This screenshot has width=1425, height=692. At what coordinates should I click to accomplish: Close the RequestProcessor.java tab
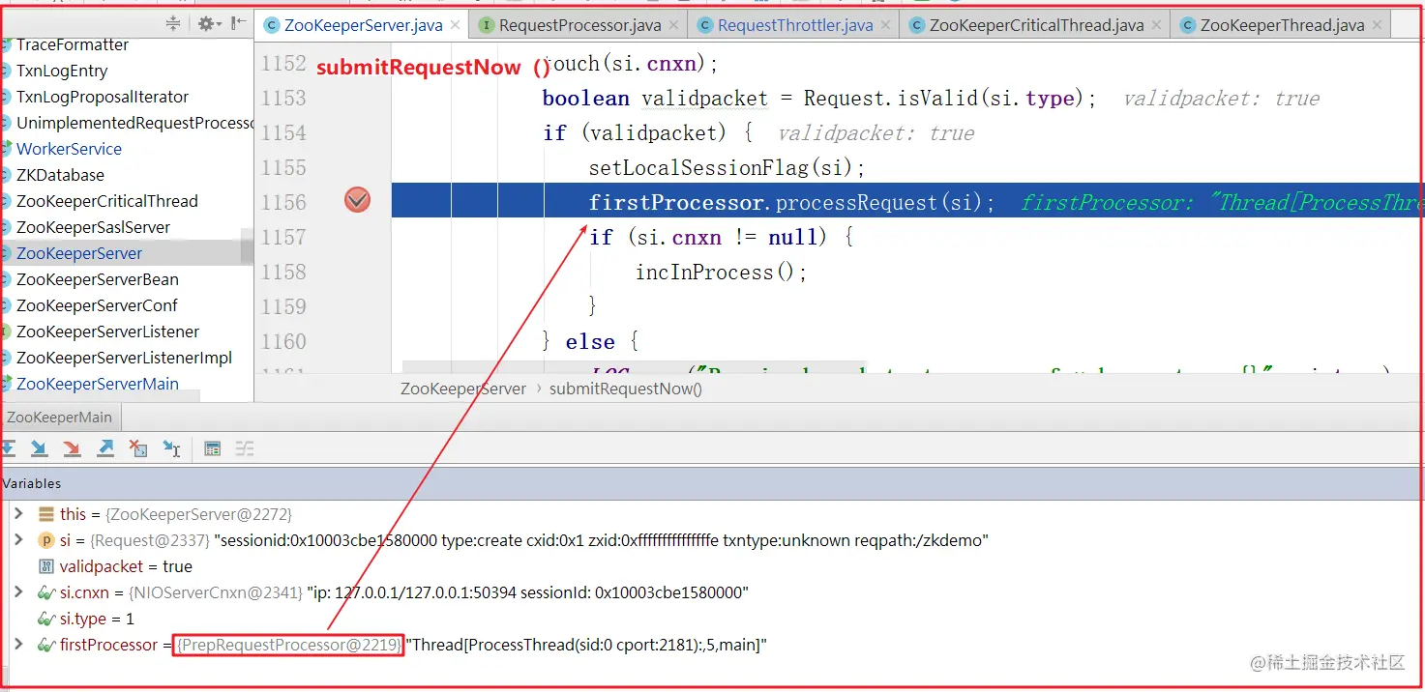click(673, 26)
